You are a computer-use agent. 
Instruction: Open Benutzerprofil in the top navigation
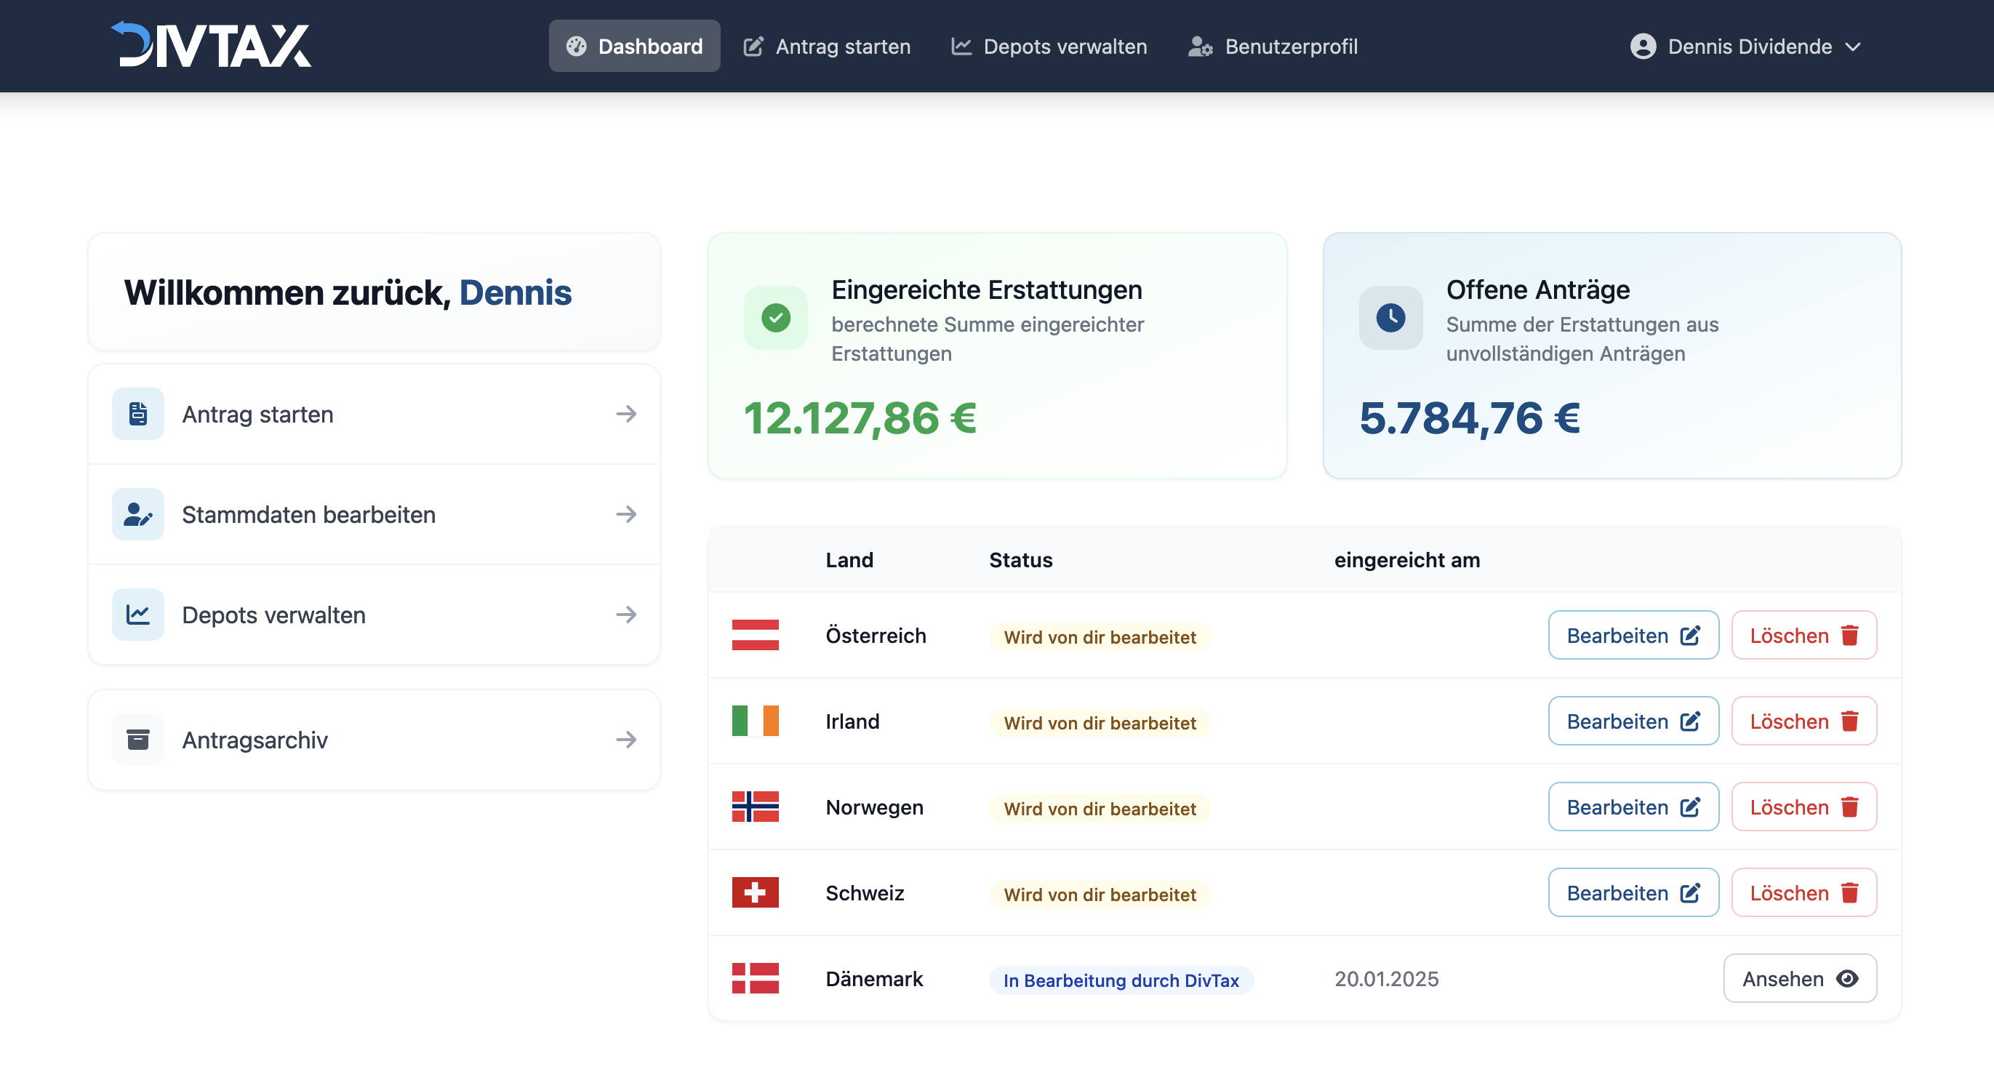[x=1273, y=47]
